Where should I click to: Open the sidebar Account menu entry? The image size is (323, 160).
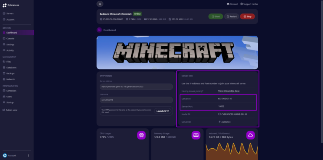click(10, 20)
